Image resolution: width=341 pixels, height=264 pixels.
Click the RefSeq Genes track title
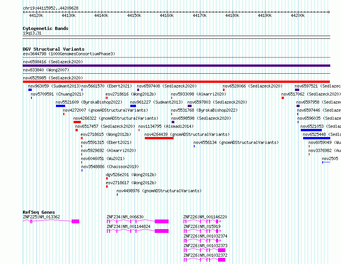click(x=39, y=212)
